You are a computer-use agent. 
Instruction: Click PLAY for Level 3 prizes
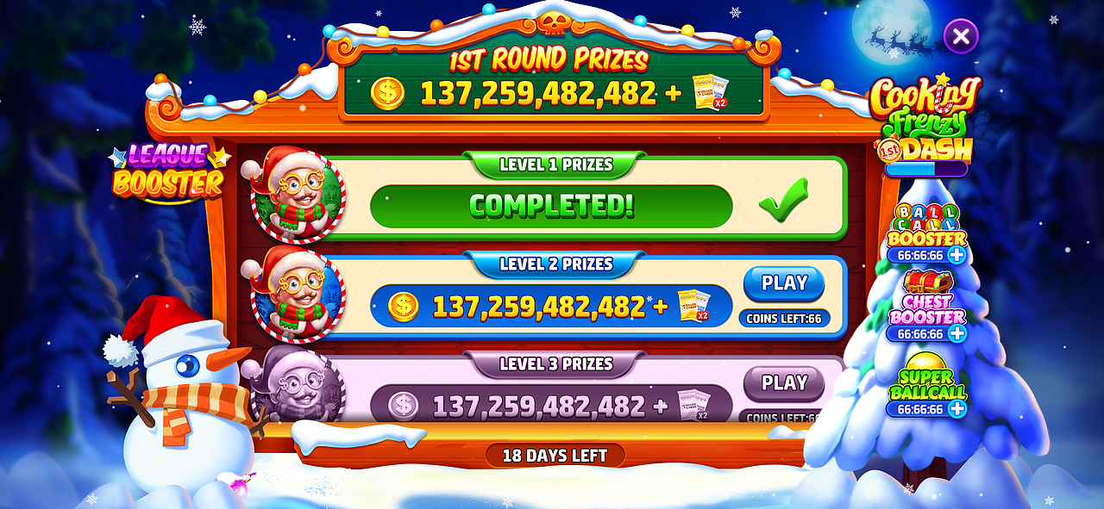pos(784,383)
